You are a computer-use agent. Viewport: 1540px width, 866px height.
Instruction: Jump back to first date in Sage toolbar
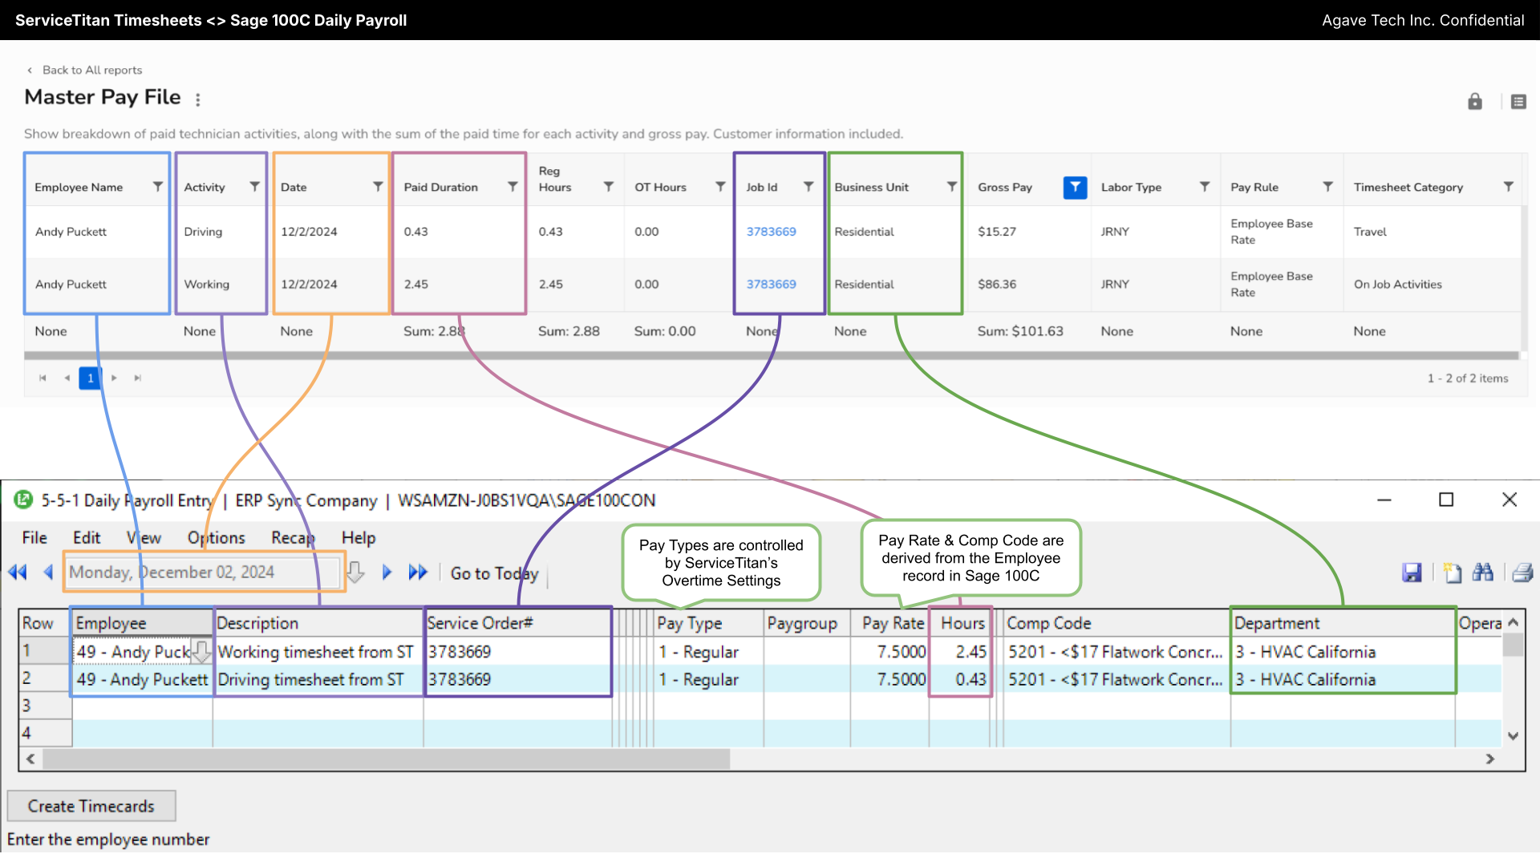click(18, 572)
